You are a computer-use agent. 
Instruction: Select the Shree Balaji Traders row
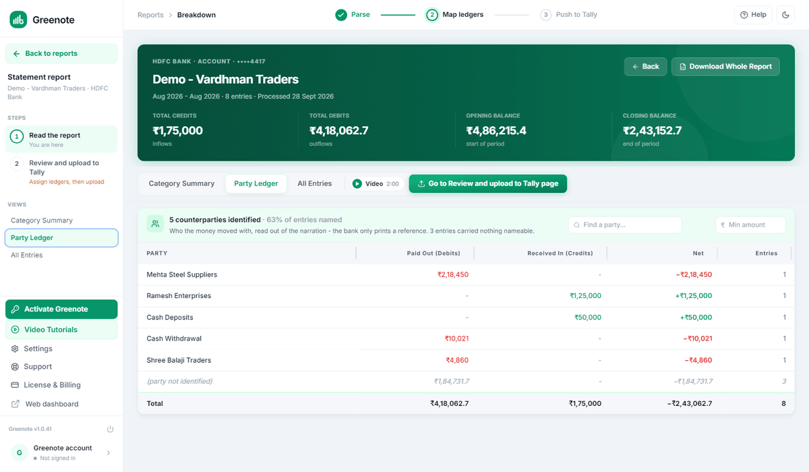(466, 360)
